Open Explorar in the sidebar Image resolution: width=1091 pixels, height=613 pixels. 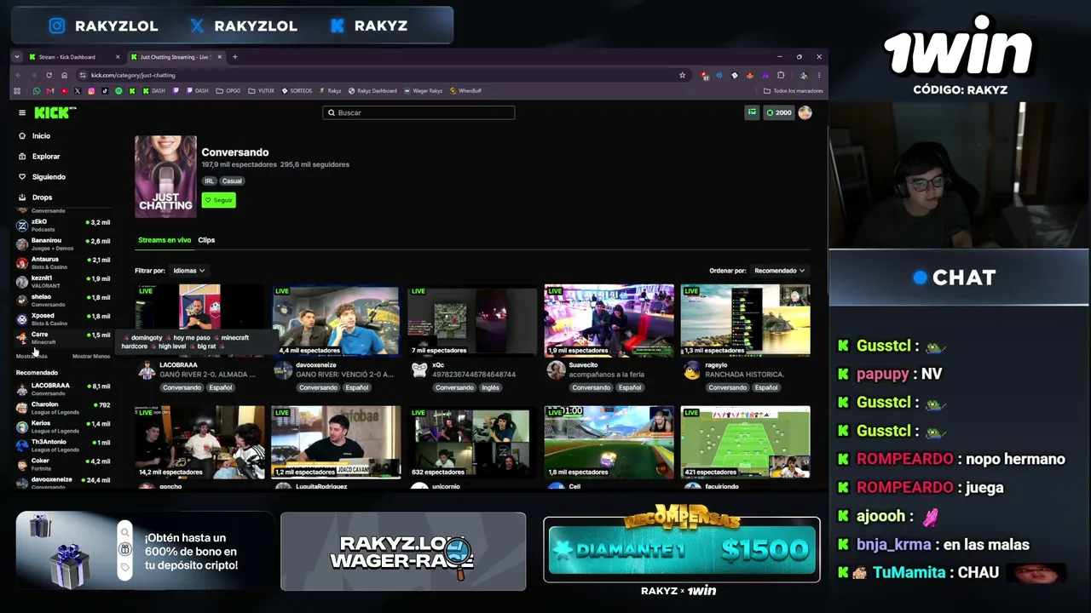click(46, 157)
